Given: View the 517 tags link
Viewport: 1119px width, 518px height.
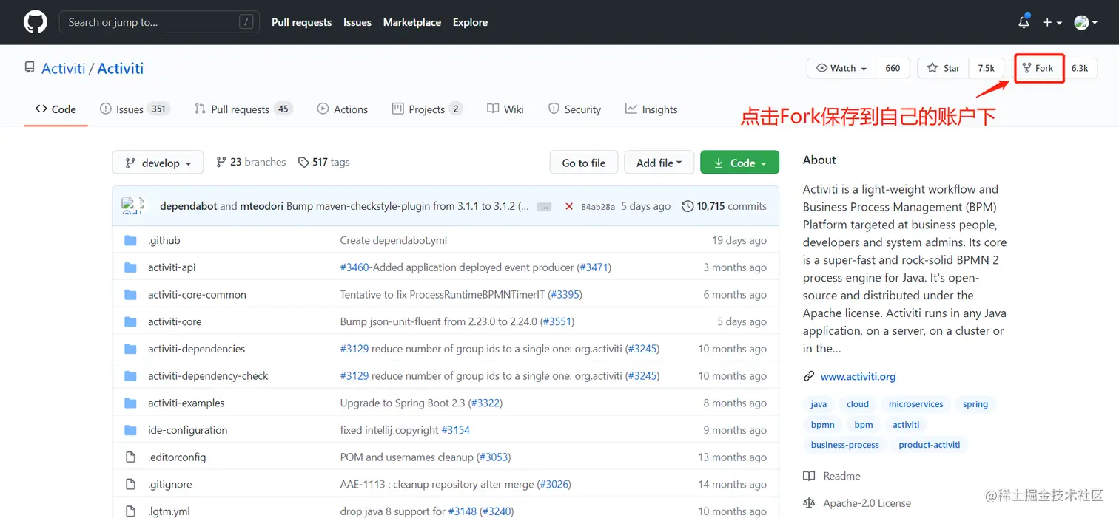Looking at the screenshot, I should 324,162.
